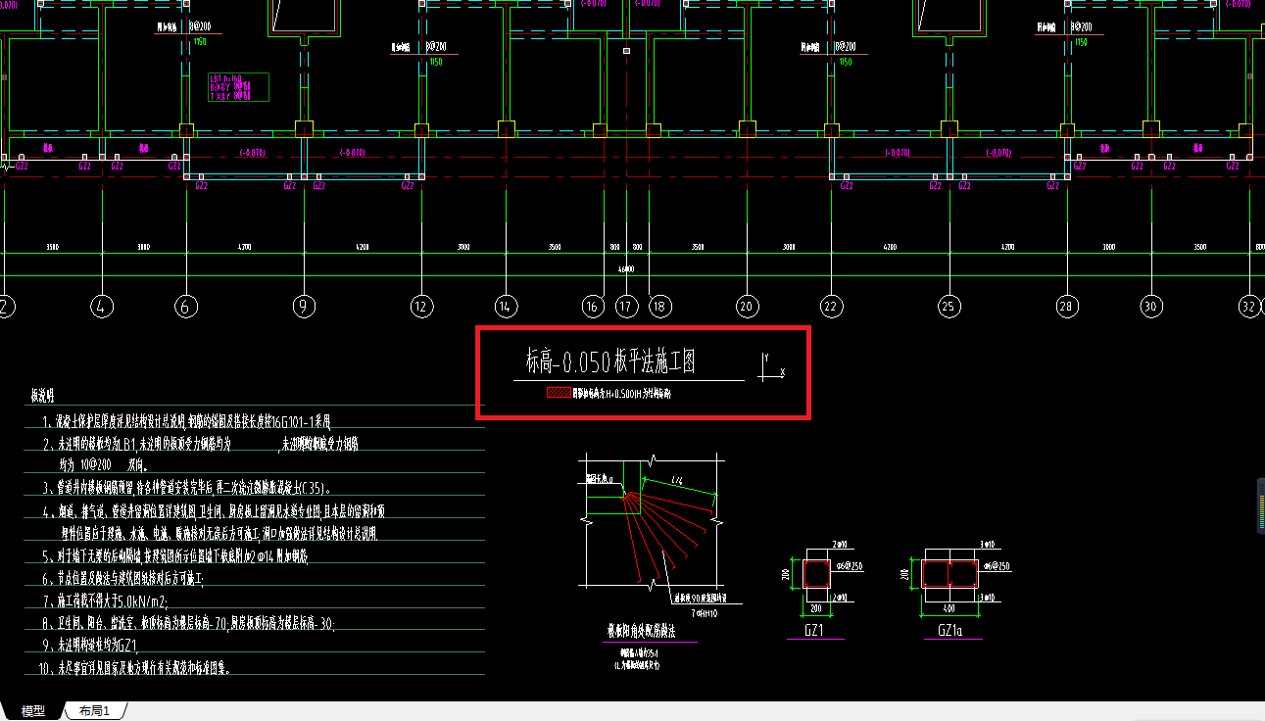This screenshot has width=1265, height=721.
Task: Select note 9 未注明构造柱均为GZ1
Action: point(90,646)
